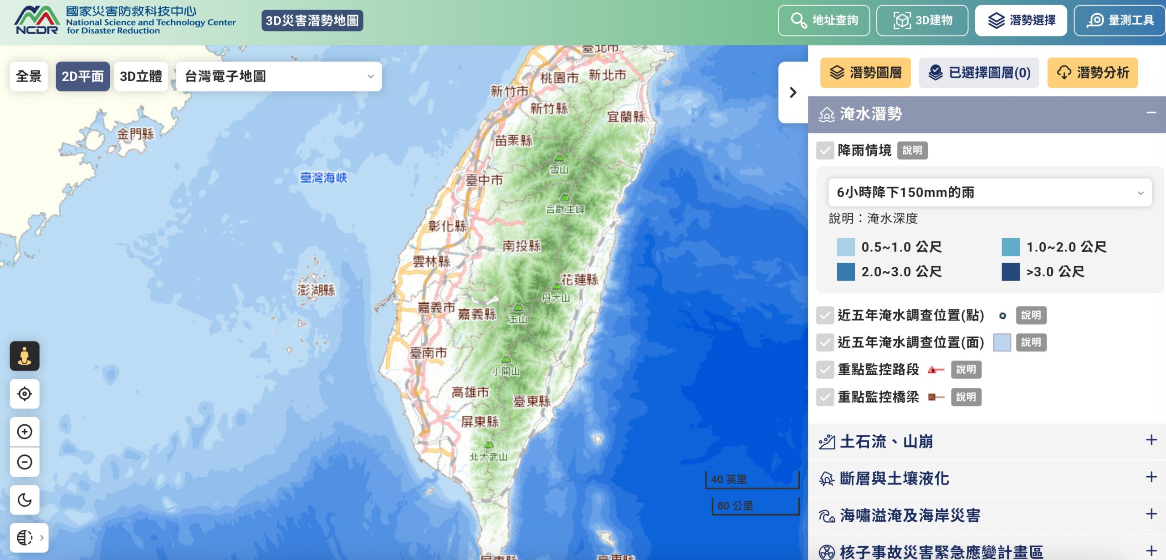Click the 近五年淹水調查位置(點) circle symbol
The image size is (1166, 560).
click(1002, 316)
